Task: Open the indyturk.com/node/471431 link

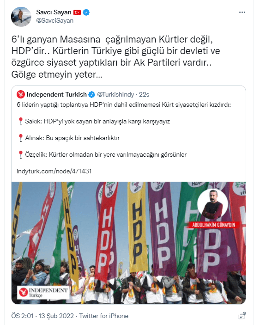Action: [x=54, y=171]
